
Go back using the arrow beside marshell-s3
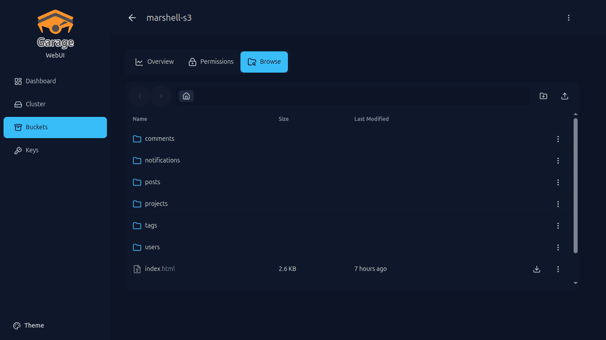(132, 18)
